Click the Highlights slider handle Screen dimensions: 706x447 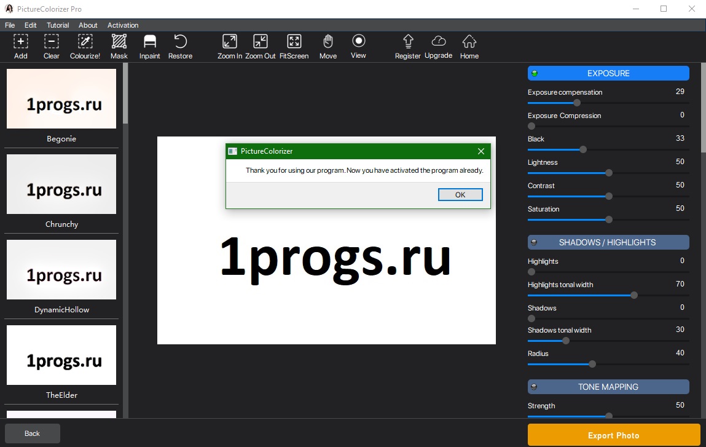[531, 272]
